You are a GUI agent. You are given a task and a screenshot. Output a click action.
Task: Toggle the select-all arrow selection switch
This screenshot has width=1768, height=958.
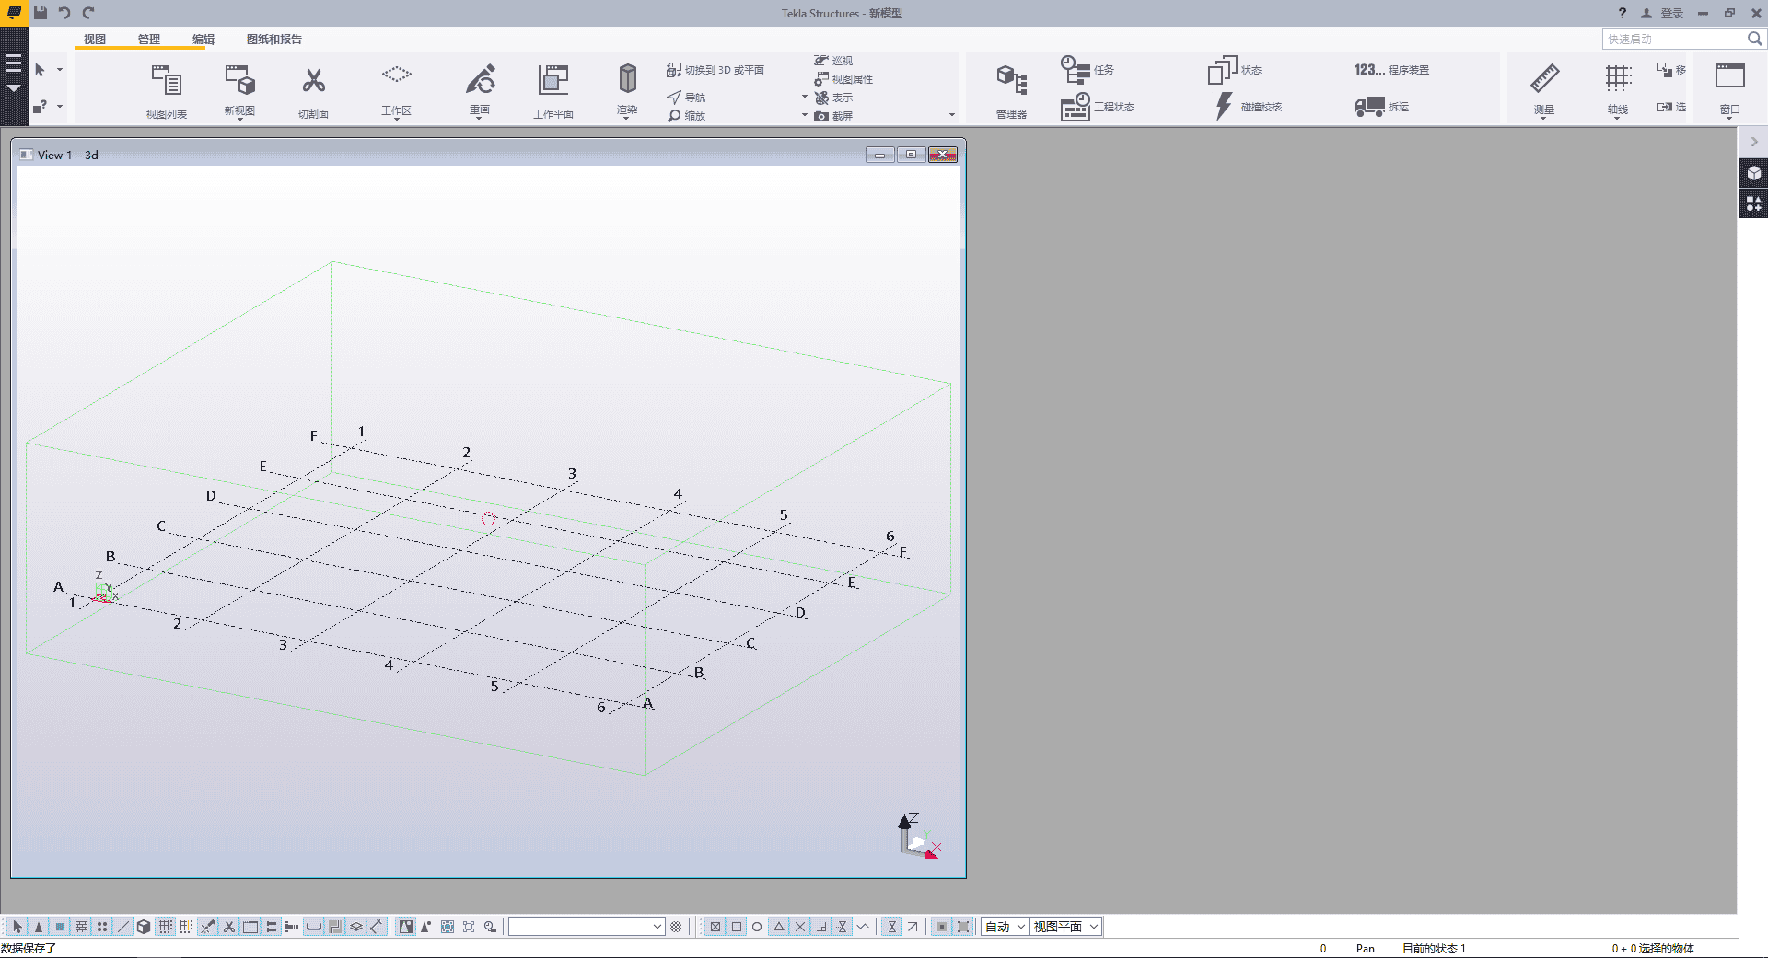[17, 927]
